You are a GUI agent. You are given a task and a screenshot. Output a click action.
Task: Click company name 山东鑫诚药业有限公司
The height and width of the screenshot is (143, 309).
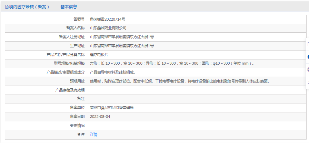point(108,28)
